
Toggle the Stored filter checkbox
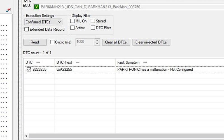pyautogui.click(x=93, y=21)
